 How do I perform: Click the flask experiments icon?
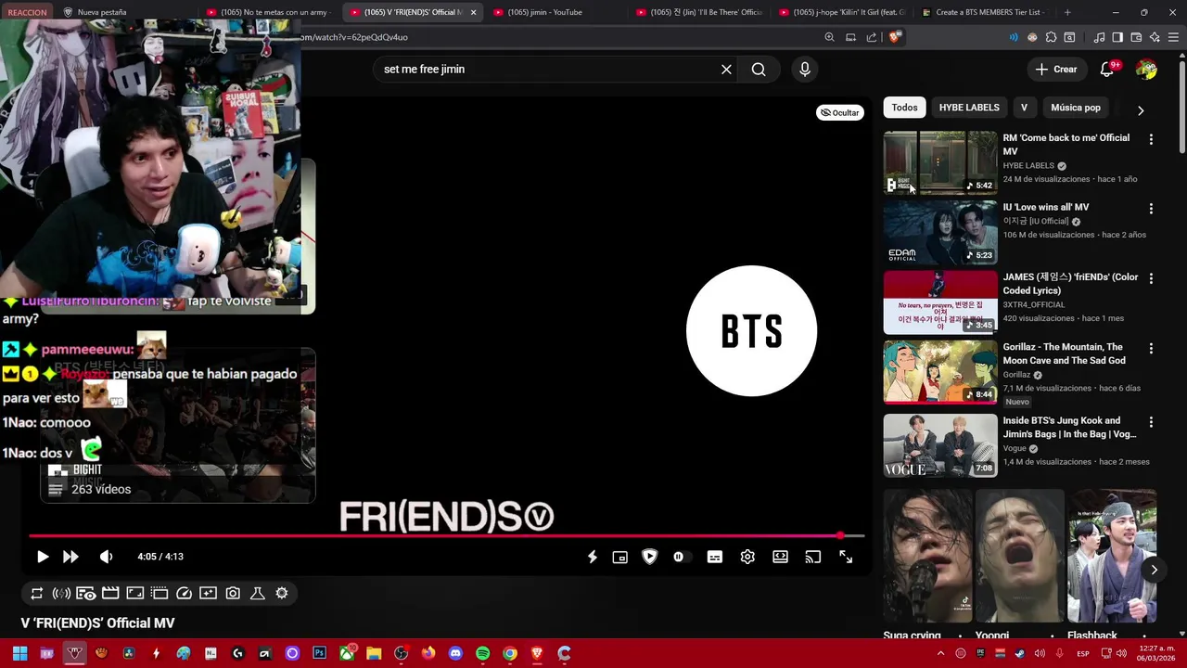(258, 593)
